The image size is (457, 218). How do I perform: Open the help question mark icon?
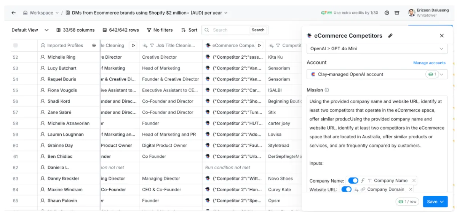pyautogui.click(x=387, y=13)
